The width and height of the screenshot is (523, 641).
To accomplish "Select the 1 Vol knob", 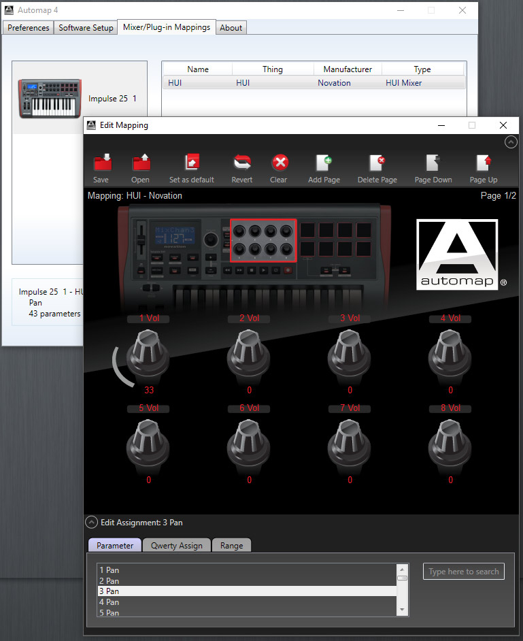I will coord(150,354).
